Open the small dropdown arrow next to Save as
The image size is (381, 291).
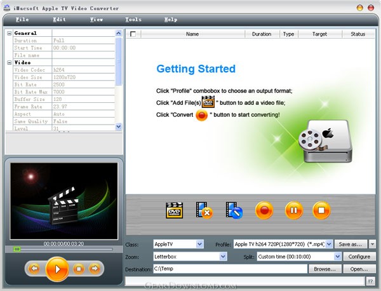[372, 244]
